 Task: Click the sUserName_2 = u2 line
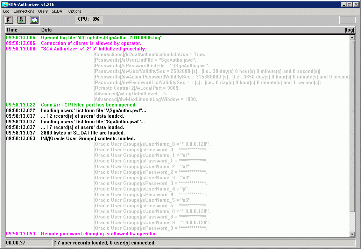click(142, 167)
